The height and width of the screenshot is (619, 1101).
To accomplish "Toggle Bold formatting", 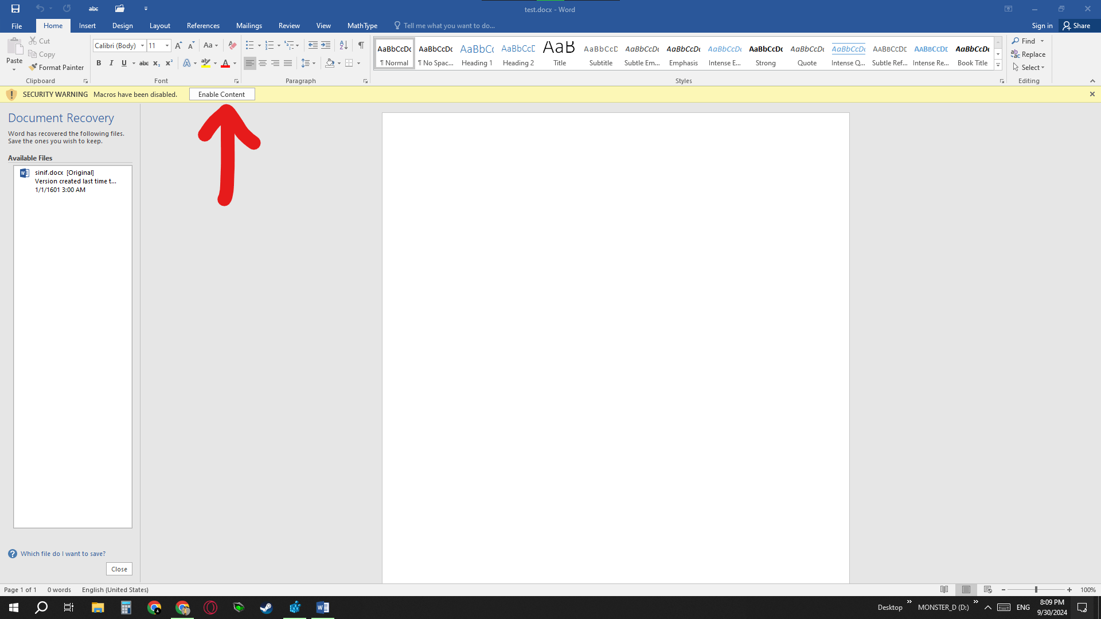I will (x=99, y=63).
